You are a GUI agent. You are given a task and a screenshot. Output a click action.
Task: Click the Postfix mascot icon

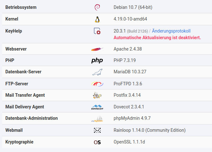tap(97, 95)
